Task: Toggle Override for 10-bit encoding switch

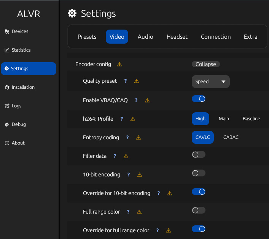Action: click(199, 192)
